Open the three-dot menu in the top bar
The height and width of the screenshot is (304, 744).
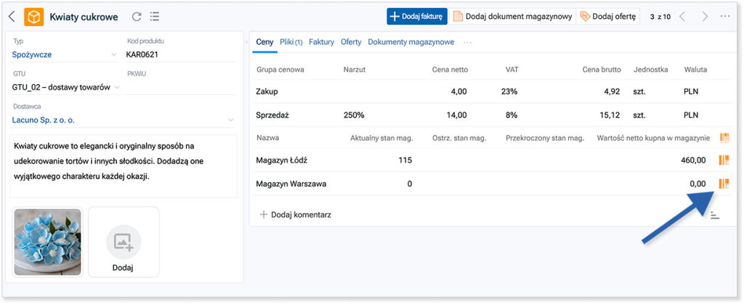(x=725, y=16)
